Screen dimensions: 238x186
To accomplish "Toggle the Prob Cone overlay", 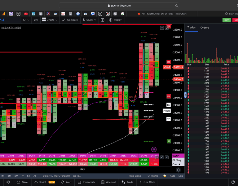I will 135,176.
